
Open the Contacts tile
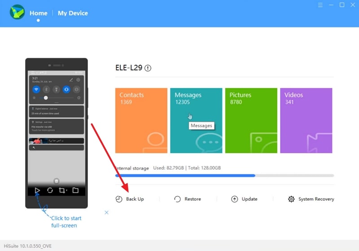[141, 120]
